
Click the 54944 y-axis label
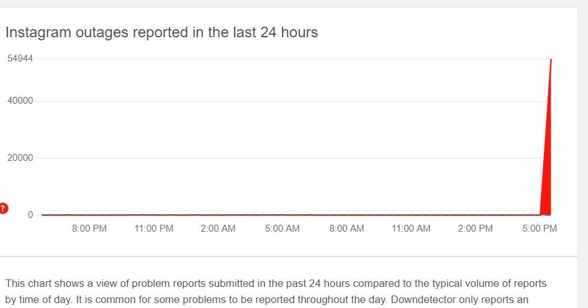[20, 58]
